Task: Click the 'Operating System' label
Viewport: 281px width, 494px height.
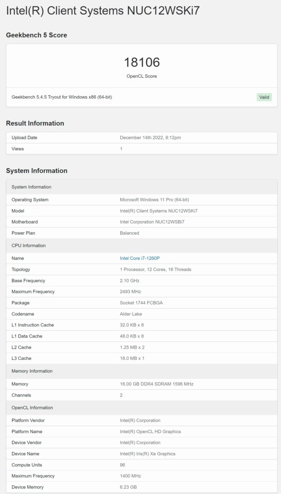Action: pyautogui.click(x=30, y=200)
